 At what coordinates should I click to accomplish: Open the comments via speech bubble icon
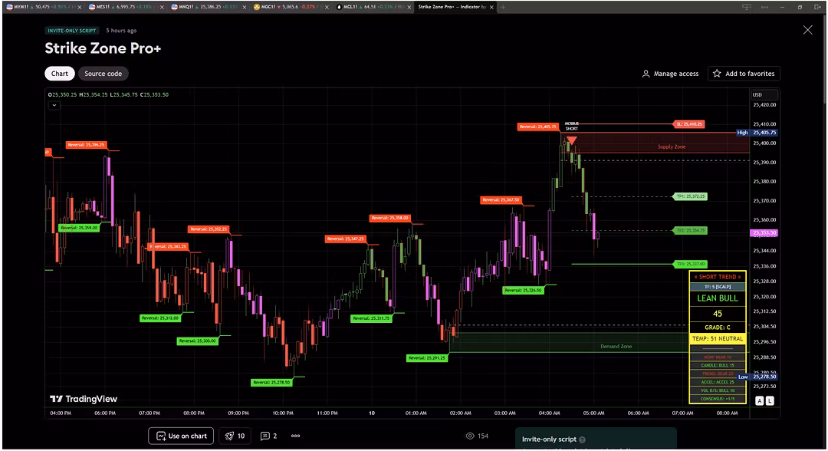click(265, 436)
